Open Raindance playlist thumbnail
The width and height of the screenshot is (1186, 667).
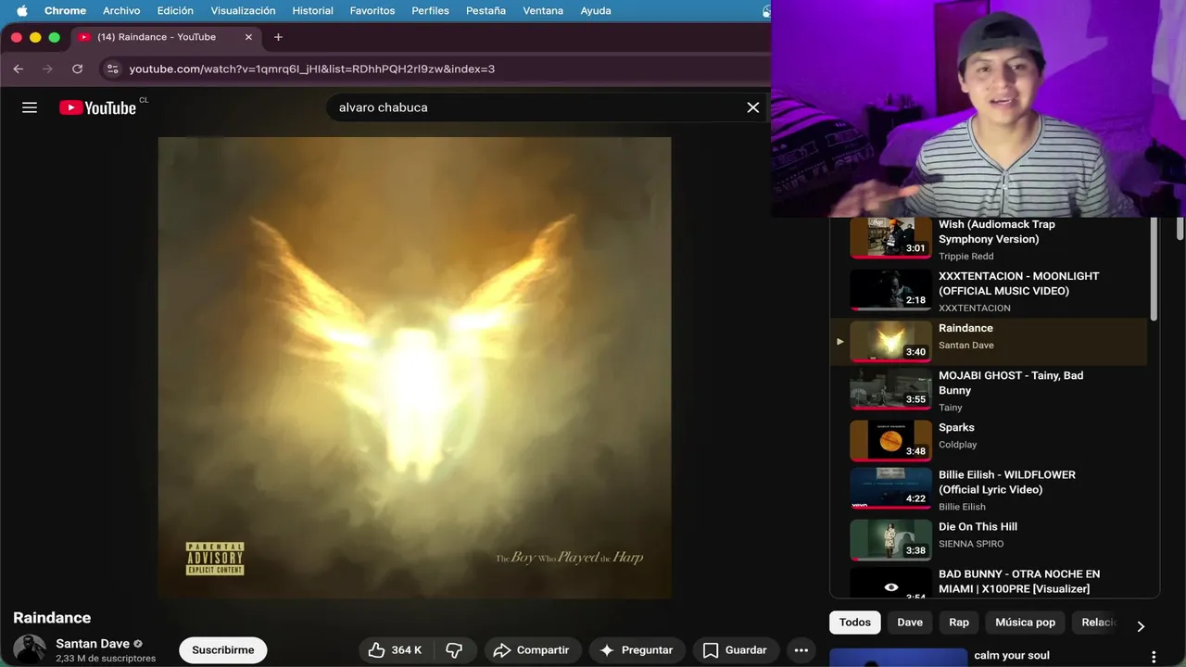click(890, 341)
